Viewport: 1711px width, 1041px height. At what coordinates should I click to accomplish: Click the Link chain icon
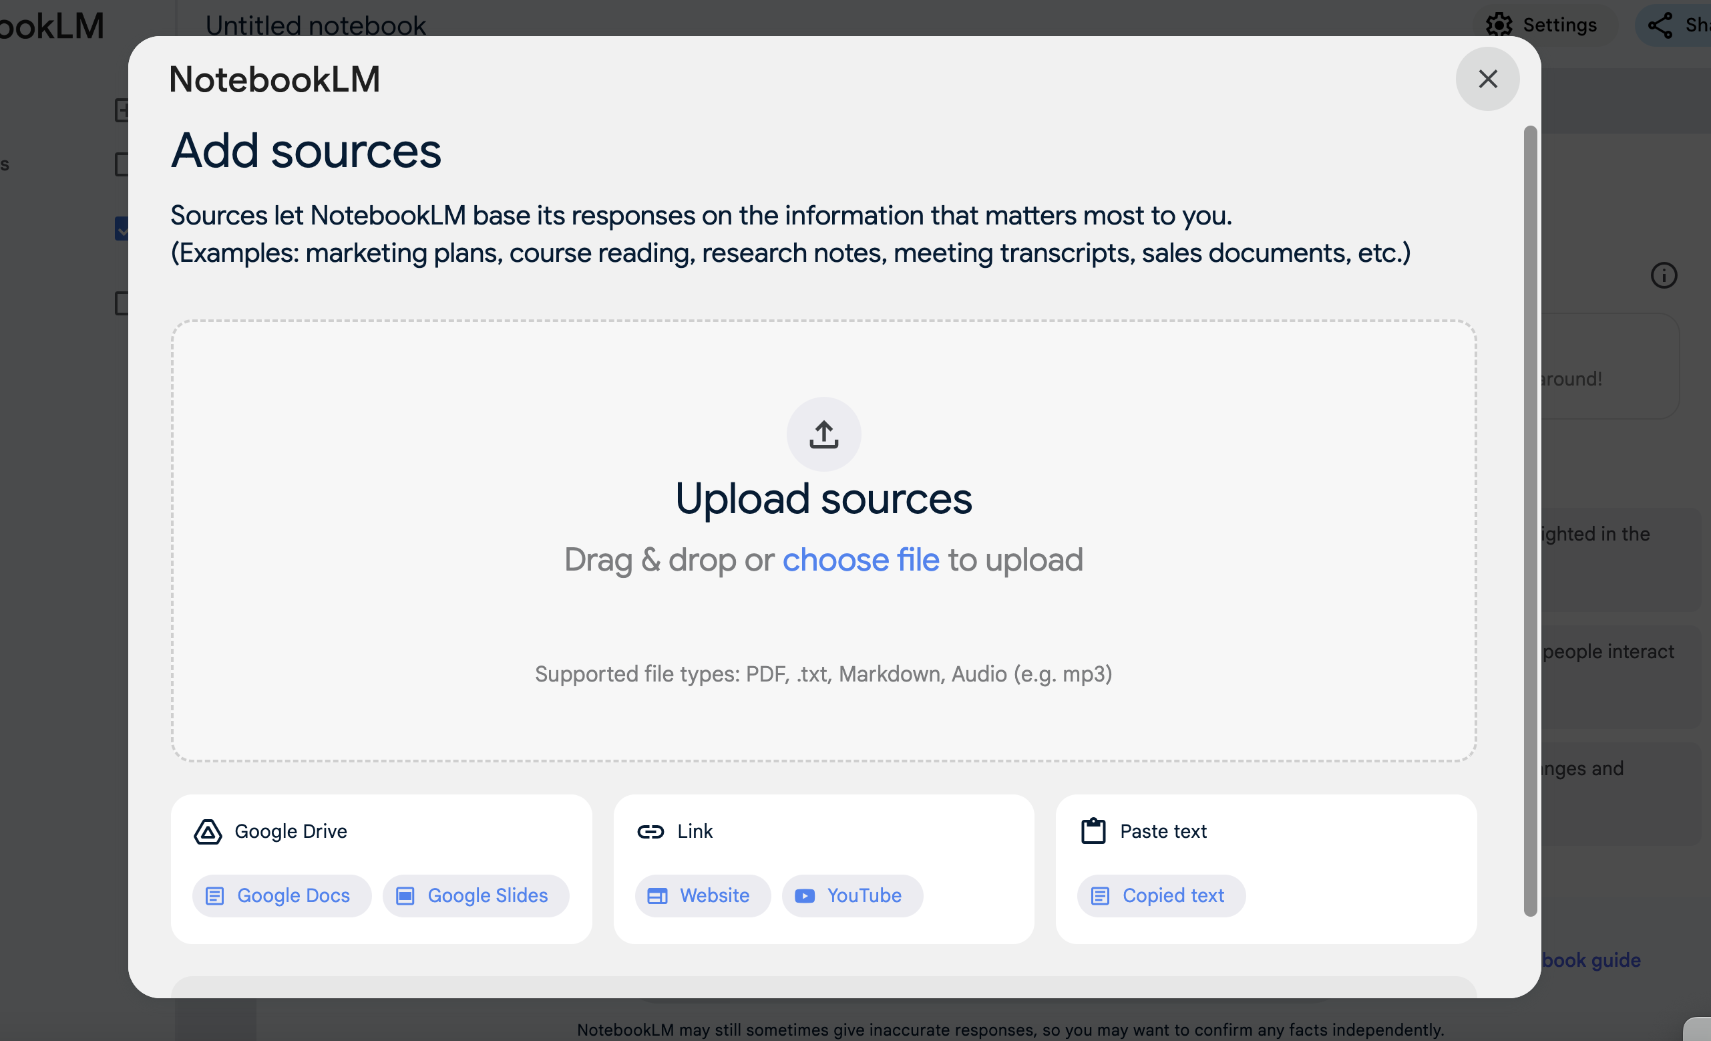point(650,831)
